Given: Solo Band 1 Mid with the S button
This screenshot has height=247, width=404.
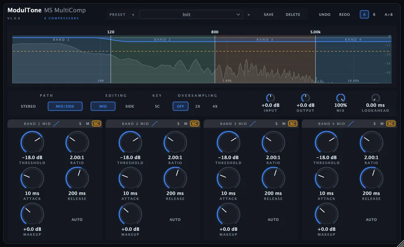Looking at the screenshot, I should (x=80, y=124).
